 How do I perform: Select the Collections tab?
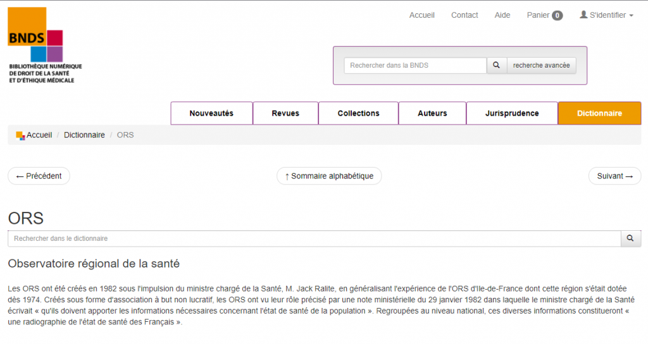pyautogui.click(x=358, y=113)
